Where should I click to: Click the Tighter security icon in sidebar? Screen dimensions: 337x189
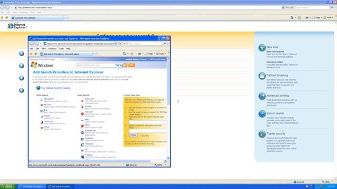(262, 134)
